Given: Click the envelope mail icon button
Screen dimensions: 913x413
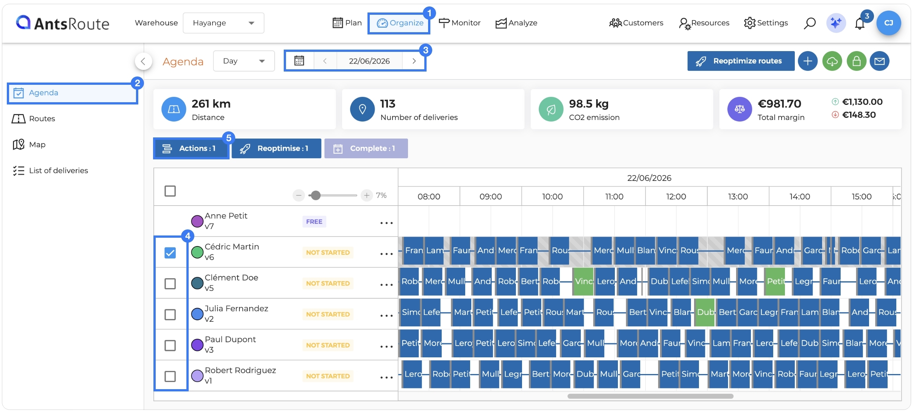Looking at the screenshot, I should 879,61.
